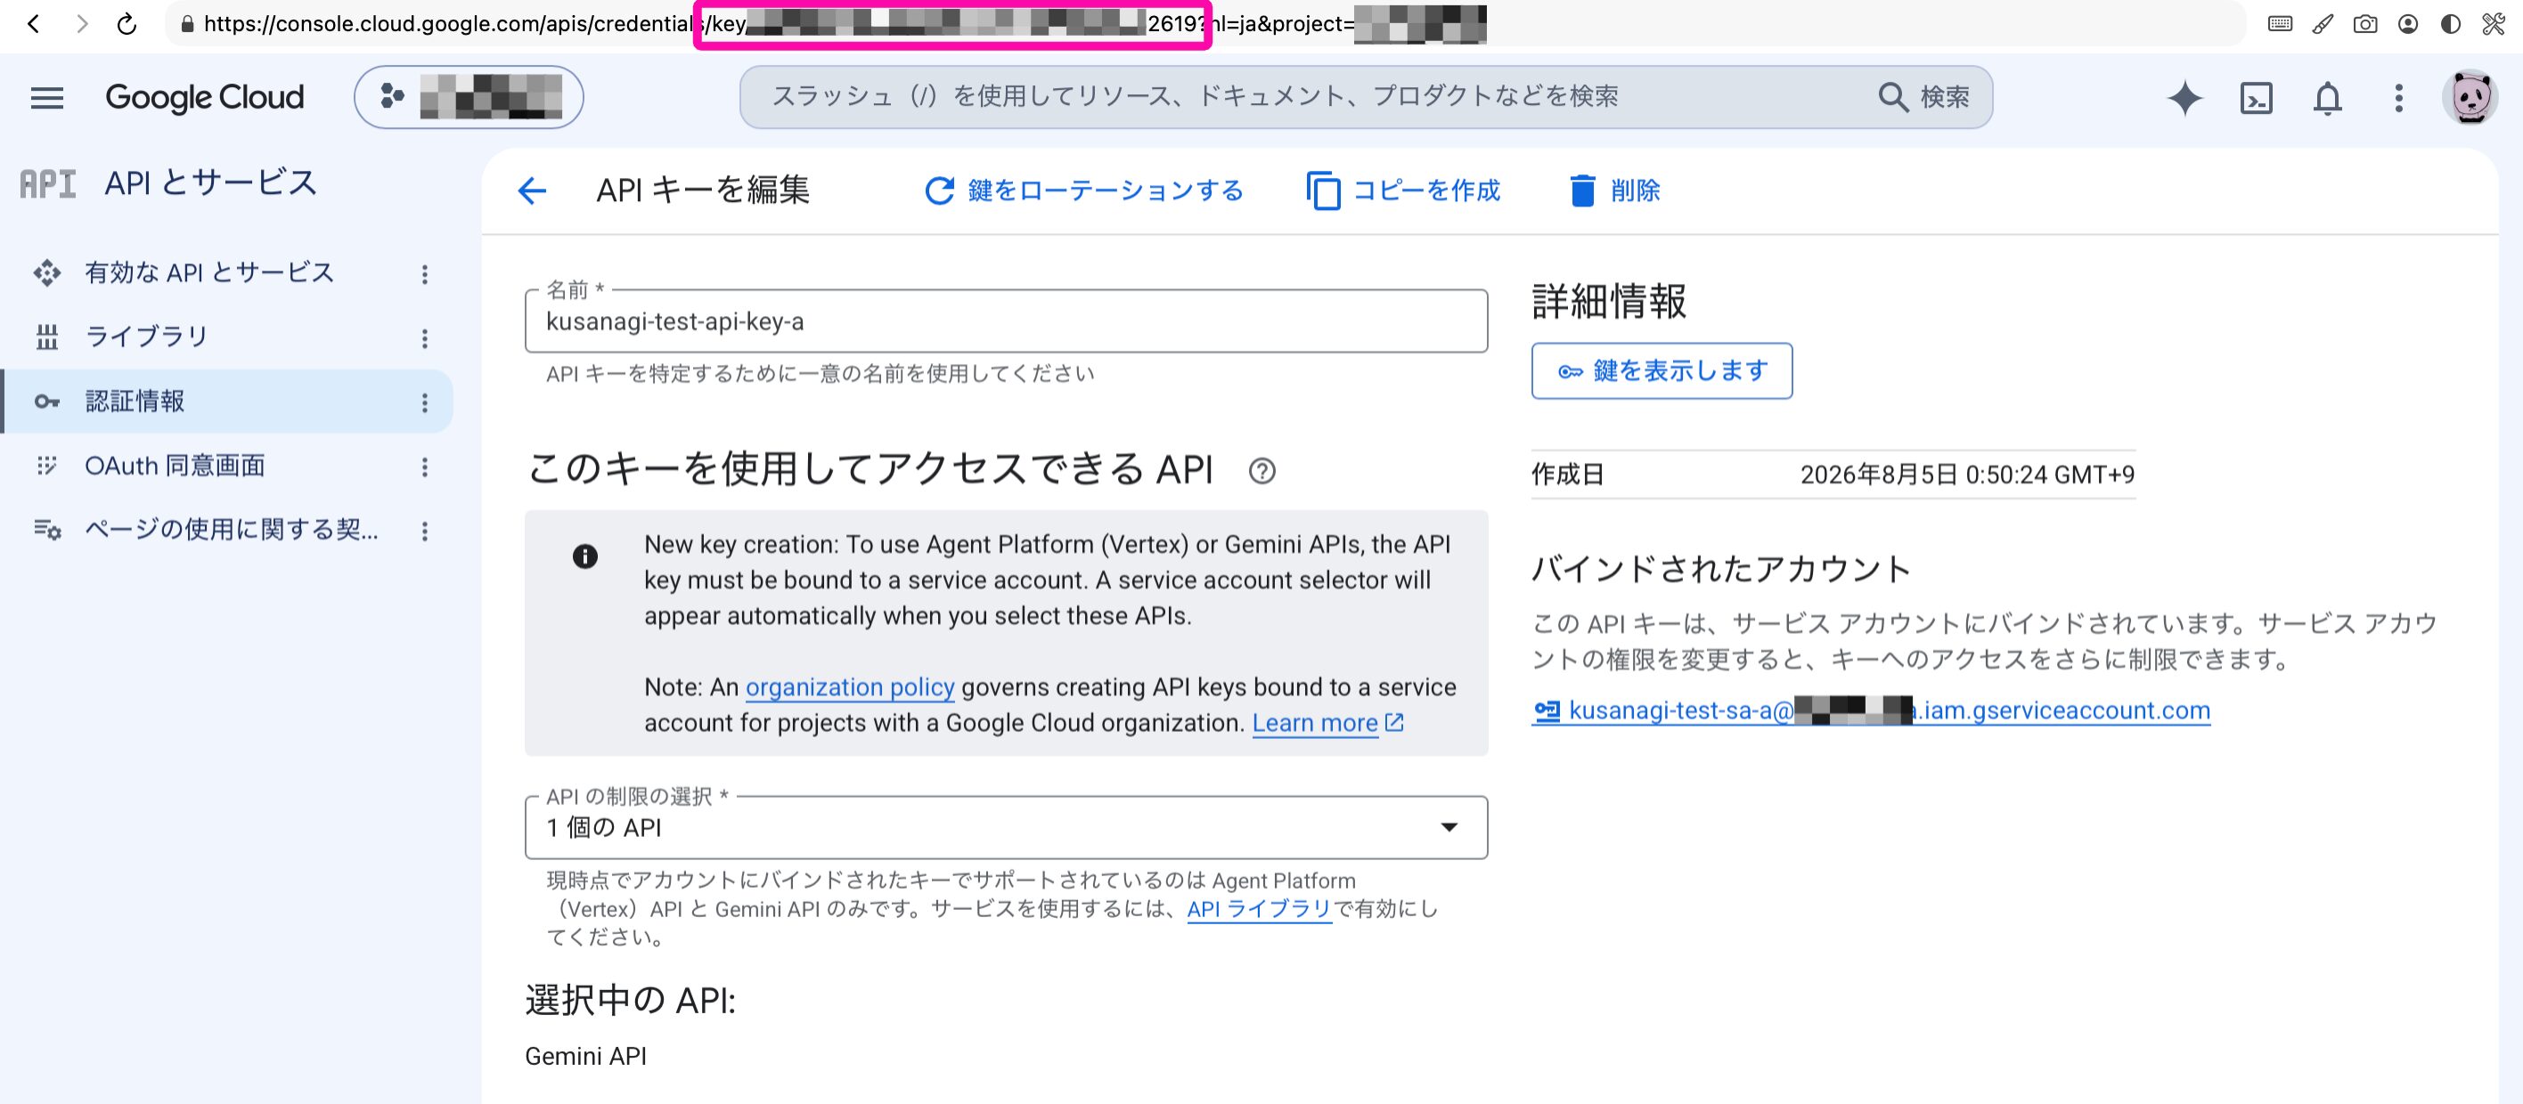Click the back arrow beside API キーを編集
This screenshot has height=1104, width=2523.
coord(532,190)
